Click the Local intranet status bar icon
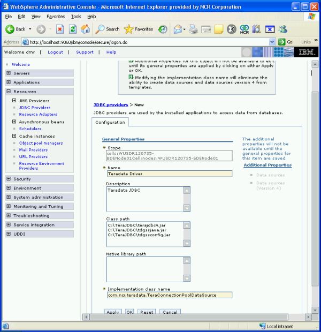 tap(263, 326)
